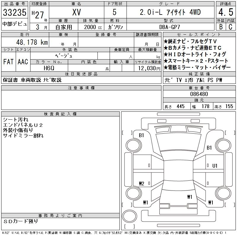Viewport: 237px width, 237px height.
Task: Click the color code H6Q
Action: coord(49,68)
